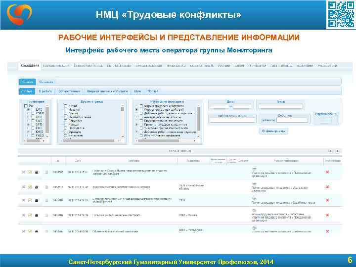Switch to the Создать sub-tab

pos(46,82)
